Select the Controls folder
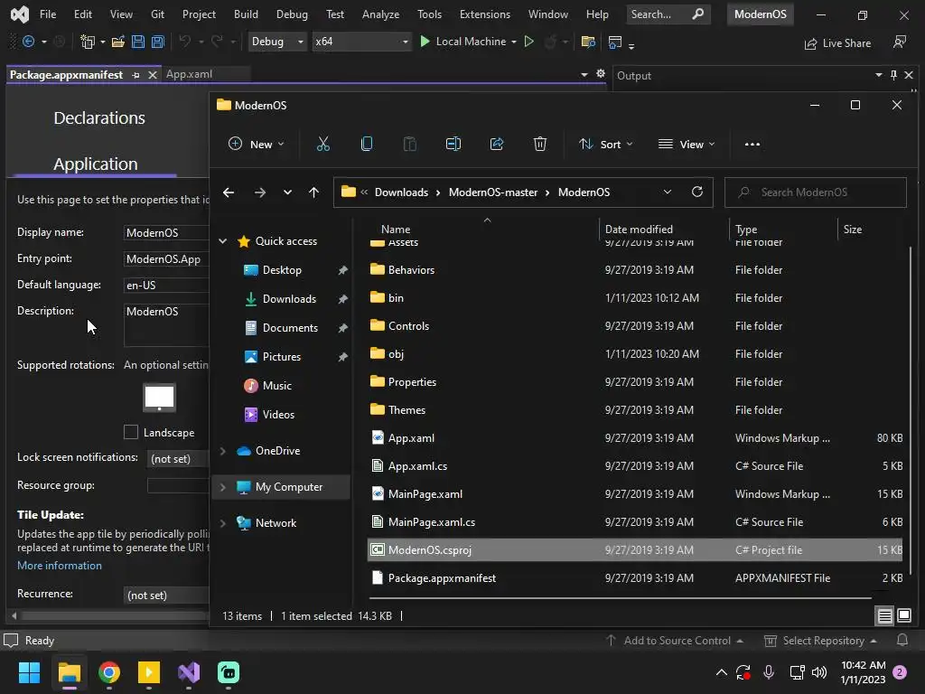Screen dimensions: 925x694 tap(635, 325)
